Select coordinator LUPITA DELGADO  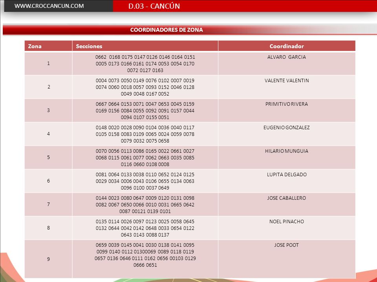287,175
